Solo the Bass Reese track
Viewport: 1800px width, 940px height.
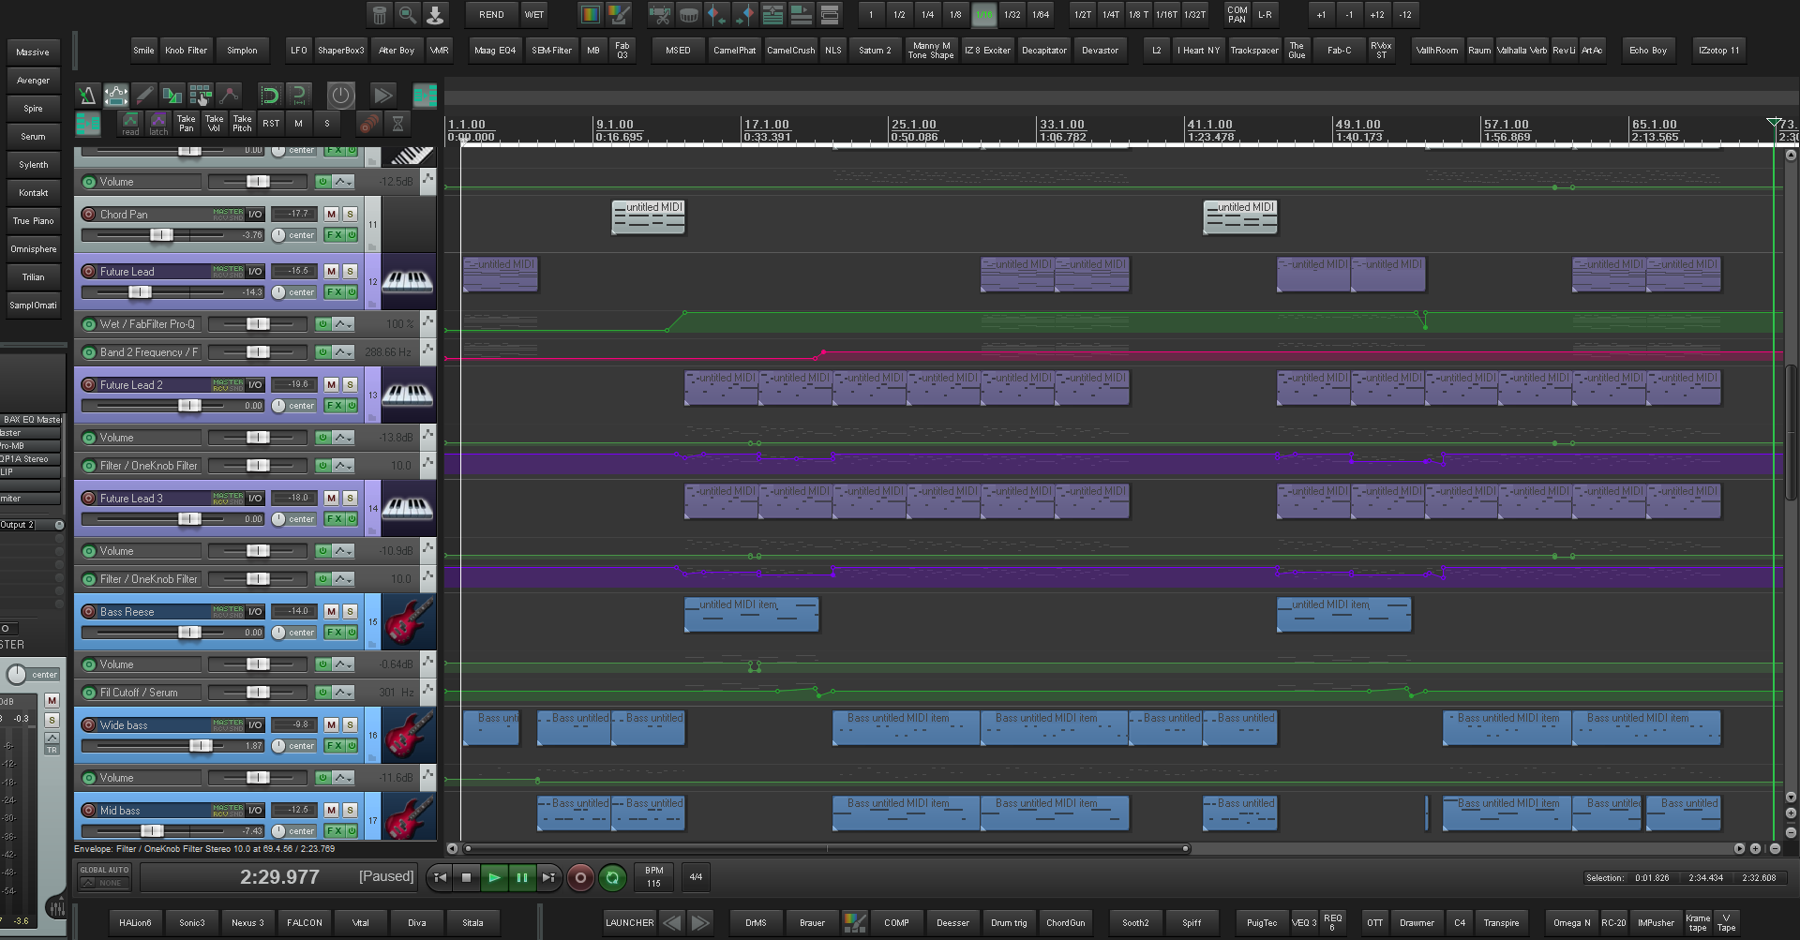coord(350,611)
